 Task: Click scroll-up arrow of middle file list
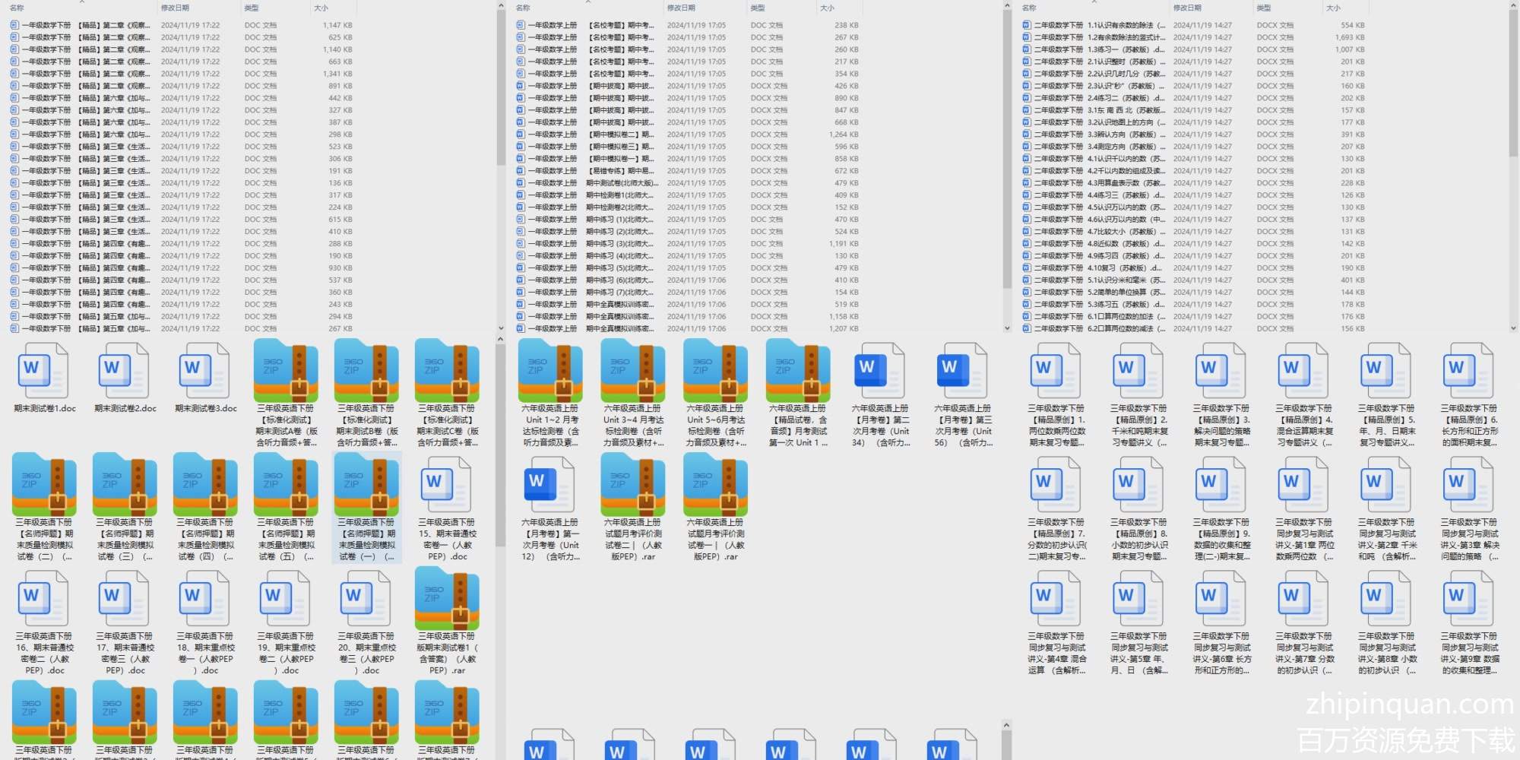pos(1007,6)
